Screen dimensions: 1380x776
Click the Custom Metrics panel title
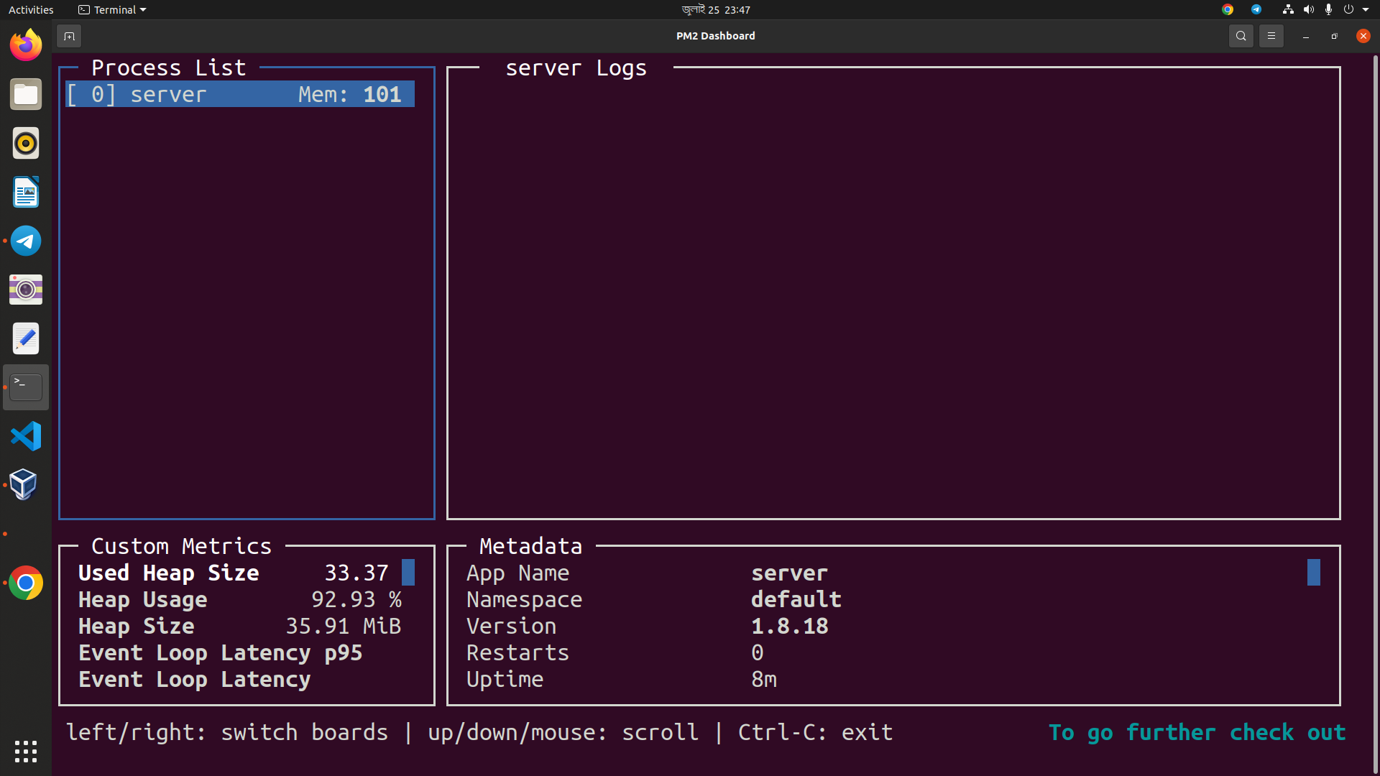coord(182,546)
